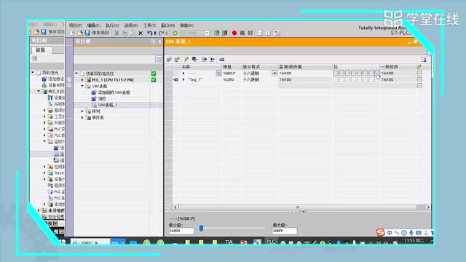Click the green power-on icon

point(175,33)
